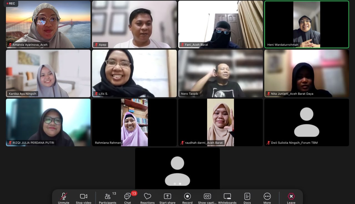Select Apep's video tile
355x204 pixels.
click(x=134, y=24)
